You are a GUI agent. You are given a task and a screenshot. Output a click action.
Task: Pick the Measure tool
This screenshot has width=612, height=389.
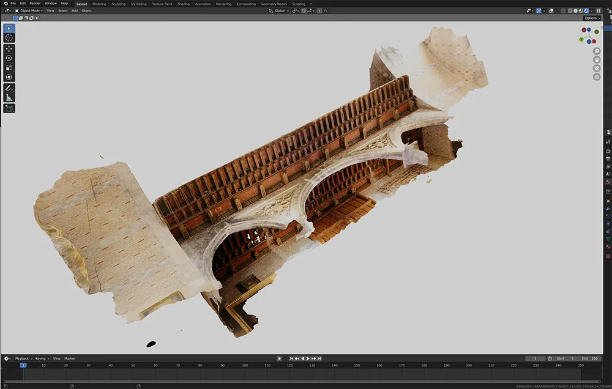(x=9, y=97)
